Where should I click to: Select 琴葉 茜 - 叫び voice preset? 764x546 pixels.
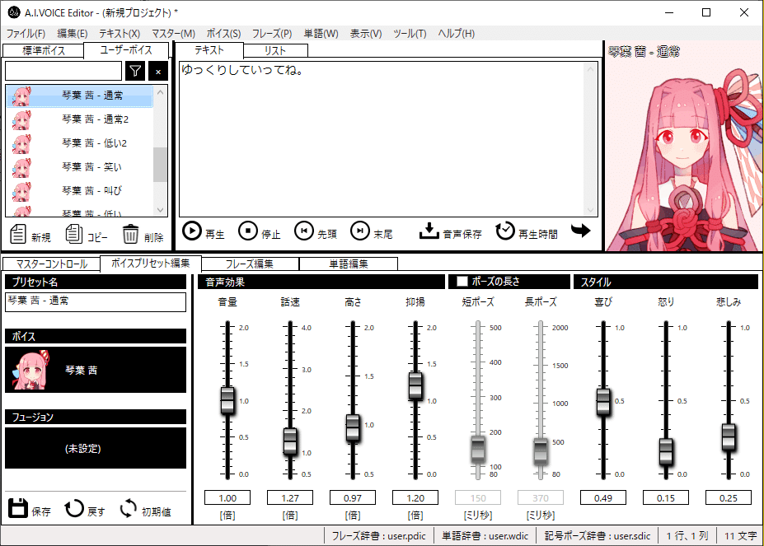pyautogui.click(x=79, y=191)
